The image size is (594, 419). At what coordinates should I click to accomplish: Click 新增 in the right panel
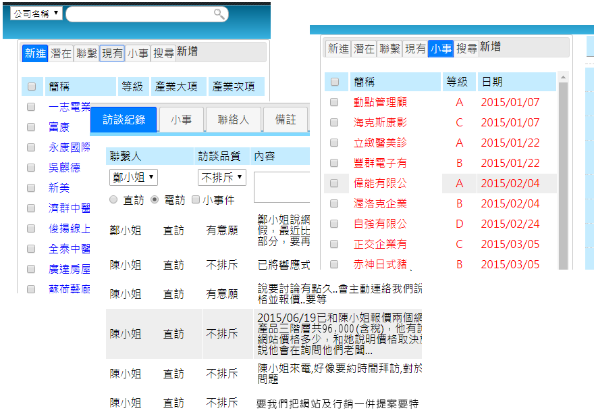tap(490, 48)
